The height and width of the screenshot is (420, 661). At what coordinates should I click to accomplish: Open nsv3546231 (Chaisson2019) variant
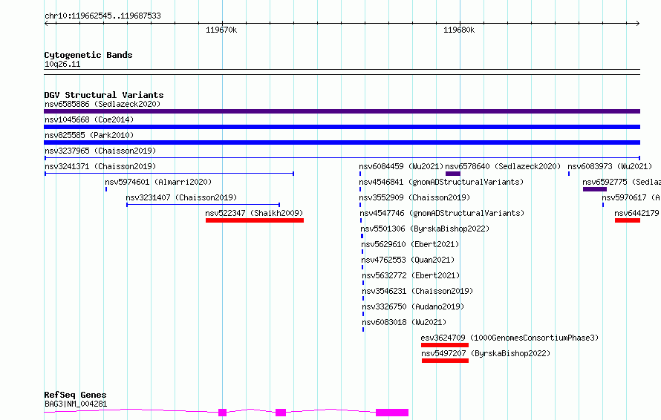coord(417,291)
